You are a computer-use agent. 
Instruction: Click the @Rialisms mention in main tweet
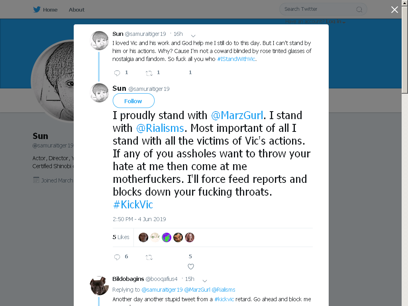160,128
